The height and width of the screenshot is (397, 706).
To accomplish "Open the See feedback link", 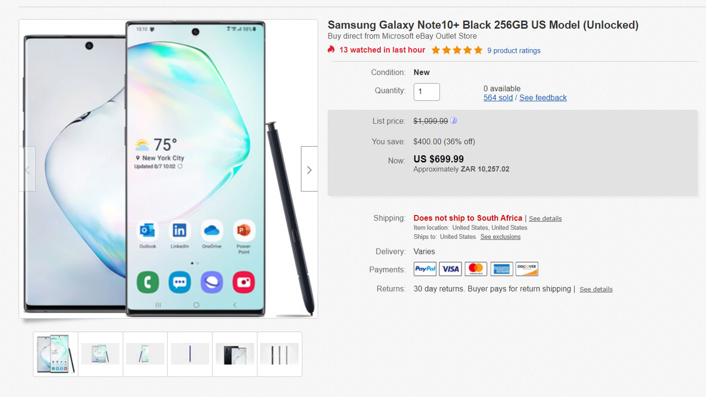I will click(543, 98).
